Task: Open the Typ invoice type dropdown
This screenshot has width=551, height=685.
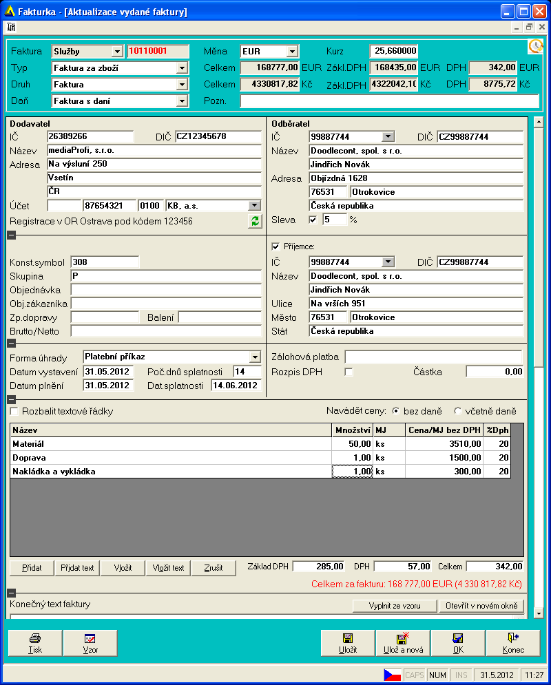Action: point(182,68)
